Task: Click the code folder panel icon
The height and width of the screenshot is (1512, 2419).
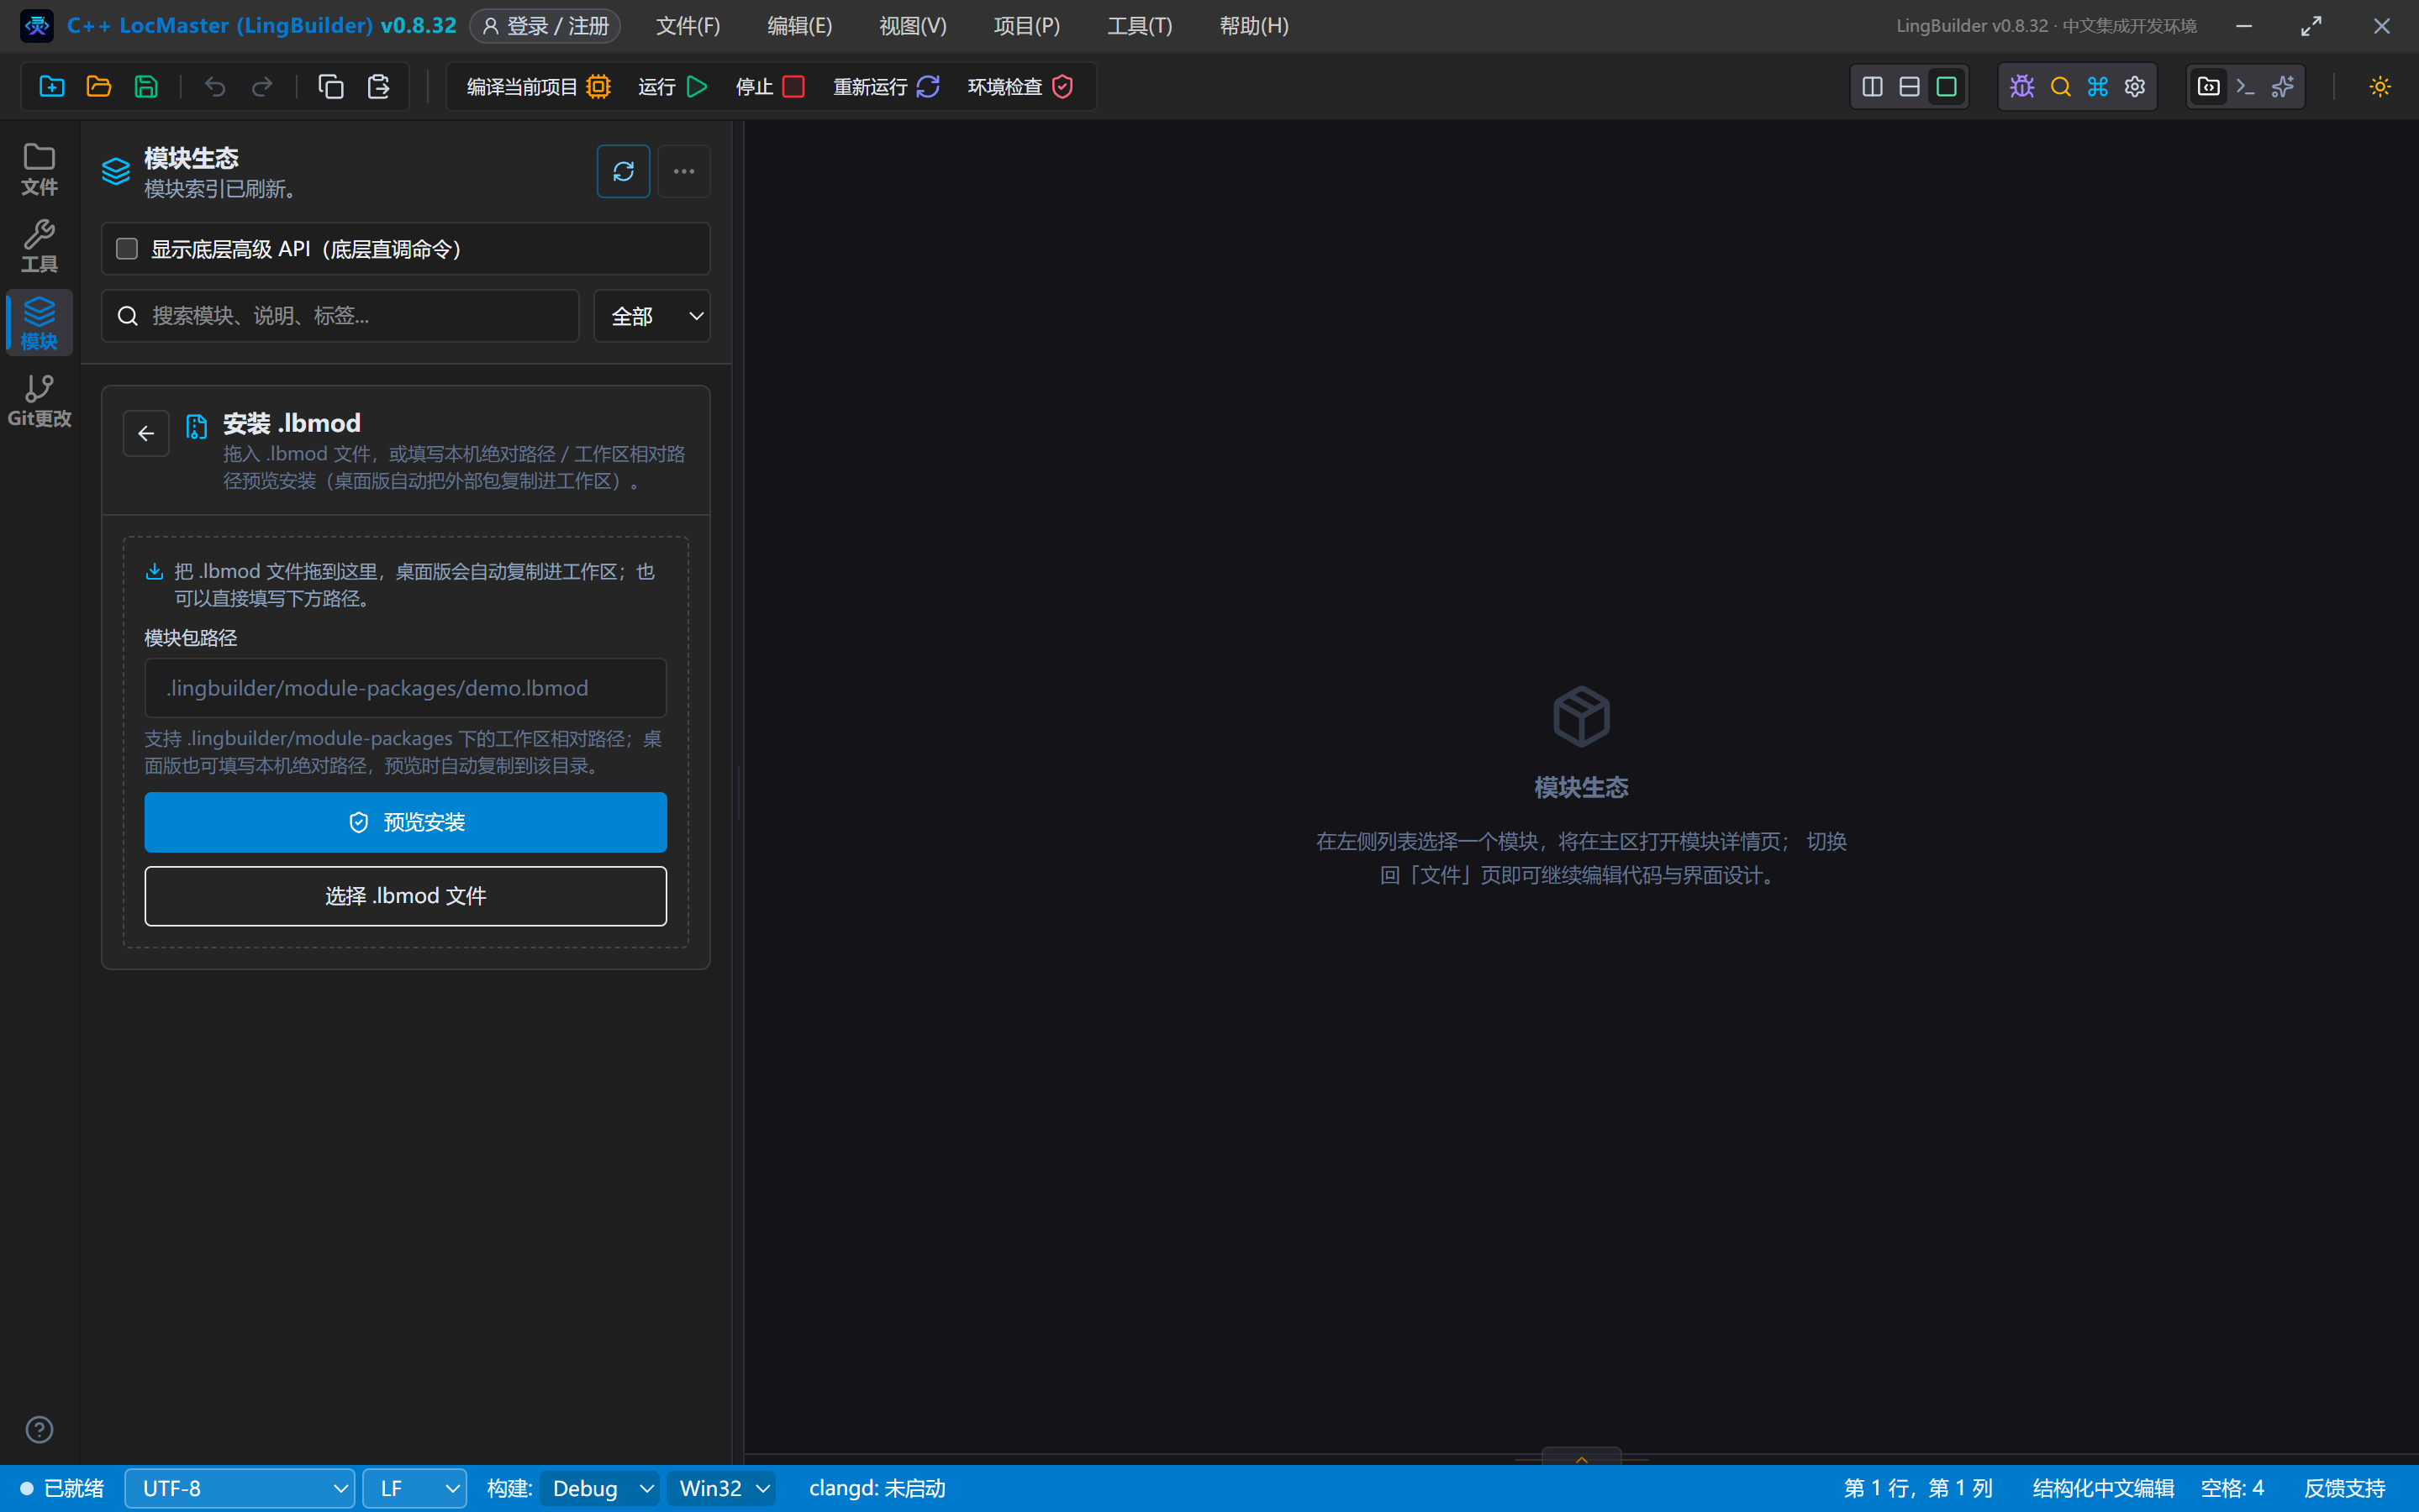Action: click(x=2209, y=87)
